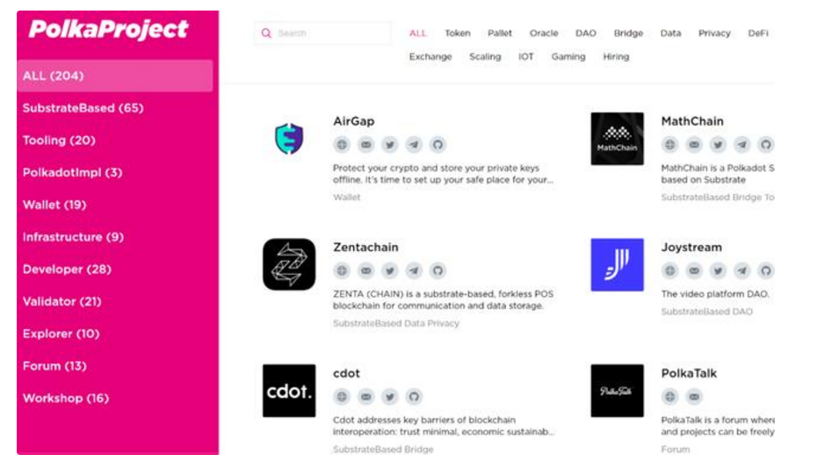This screenshot has height=476, width=817.
Task: Open Zentachain's Telegram icon link
Action: tap(414, 270)
